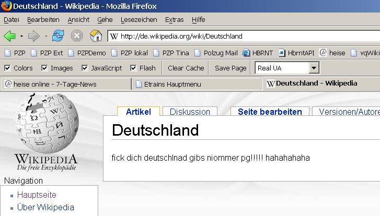Open the Forward button history dropdown arrow

click(x=46, y=37)
